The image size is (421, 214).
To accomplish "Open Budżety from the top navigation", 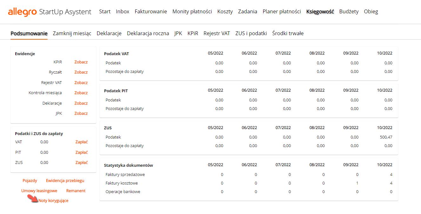I will [x=349, y=11].
